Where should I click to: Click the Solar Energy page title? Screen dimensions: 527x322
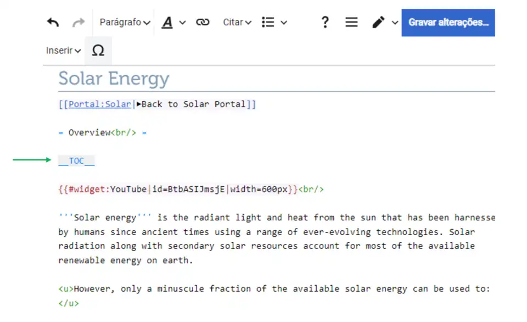tap(114, 79)
